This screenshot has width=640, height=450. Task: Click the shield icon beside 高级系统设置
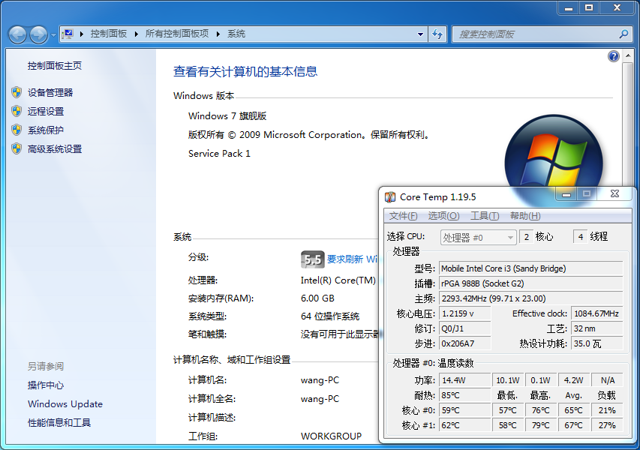click(x=17, y=148)
